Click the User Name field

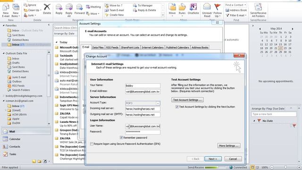coord(143,126)
